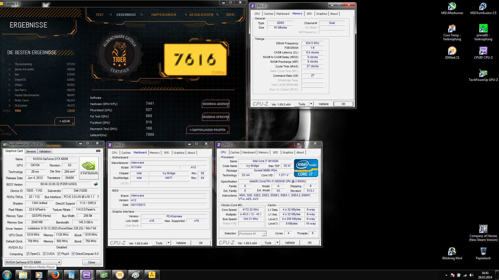
Task: Open 3DMark 11 desktop shortcut
Action: click(x=452, y=53)
